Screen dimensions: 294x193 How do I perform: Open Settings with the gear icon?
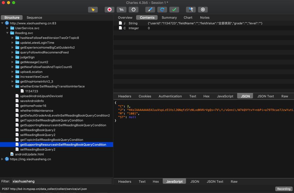[x=203, y=9]
